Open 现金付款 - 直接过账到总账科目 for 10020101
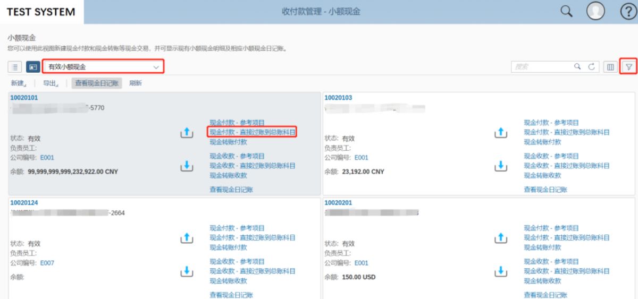The image size is (638, 299). click(253, 132)
